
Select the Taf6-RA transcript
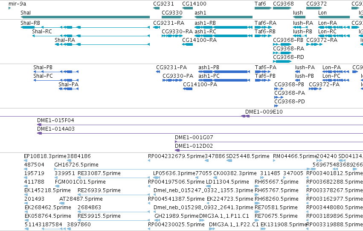point(263,27)
